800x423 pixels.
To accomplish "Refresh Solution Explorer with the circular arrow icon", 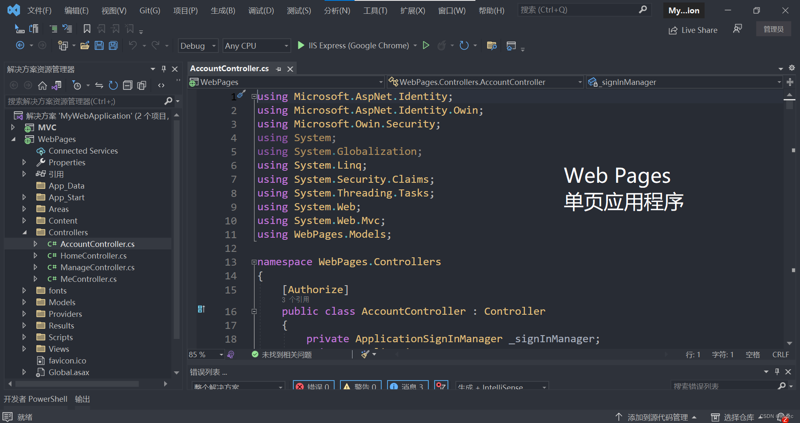I will point(113,85).
